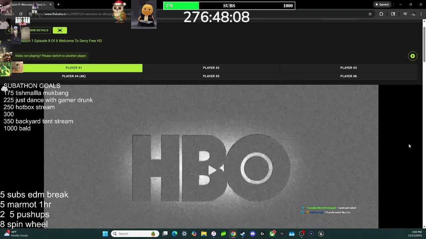Open Logitech G HUB from the taskbar
Image resolution: width=426 pixels, height=239 pixels.
(x=263, y=234)
